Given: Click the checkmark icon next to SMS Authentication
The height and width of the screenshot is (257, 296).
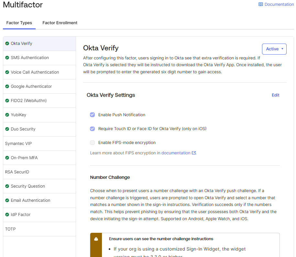Looking at the screenshot, I should (8, 57).
